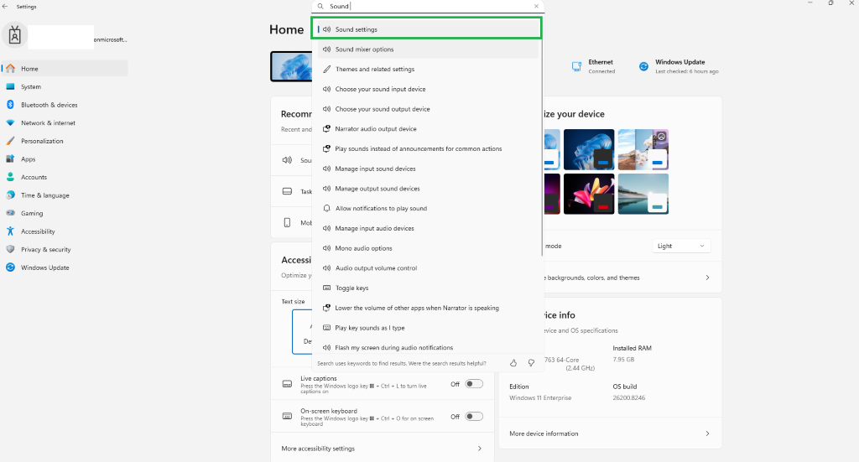Open Personalization in sidebar
859x462 pixels.
click(x=65, y=141)
